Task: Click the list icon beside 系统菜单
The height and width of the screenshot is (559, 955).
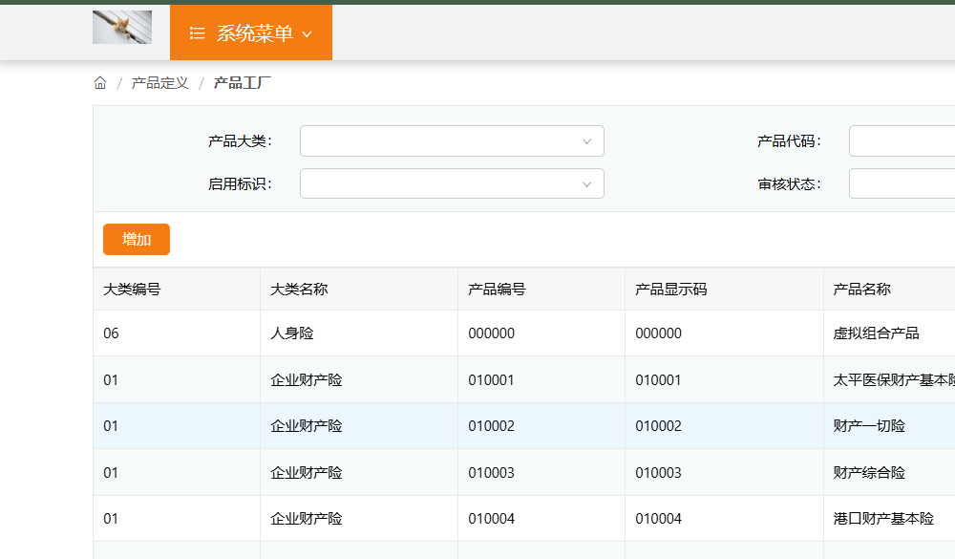Action: pos(197,32)
